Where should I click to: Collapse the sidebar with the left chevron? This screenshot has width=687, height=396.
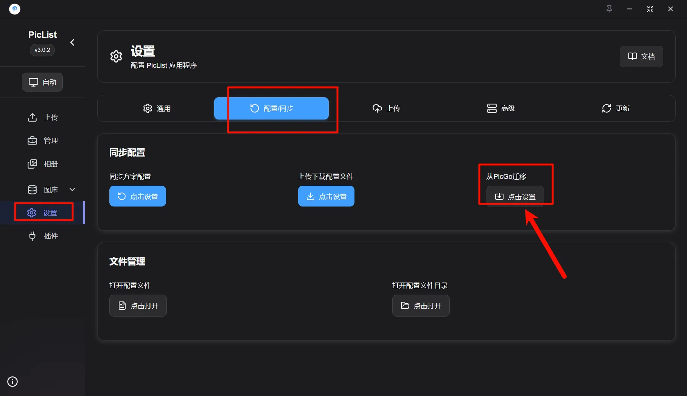72,42
